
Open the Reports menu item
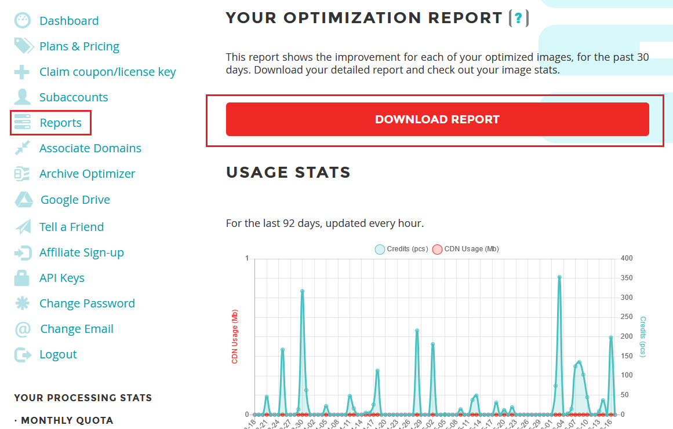(60, 123)
